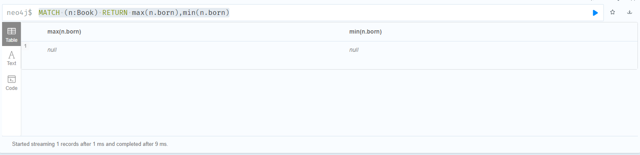Click the neo4j$ prompt label
Viewport: 640px width, 155px height.
(20, 13)
